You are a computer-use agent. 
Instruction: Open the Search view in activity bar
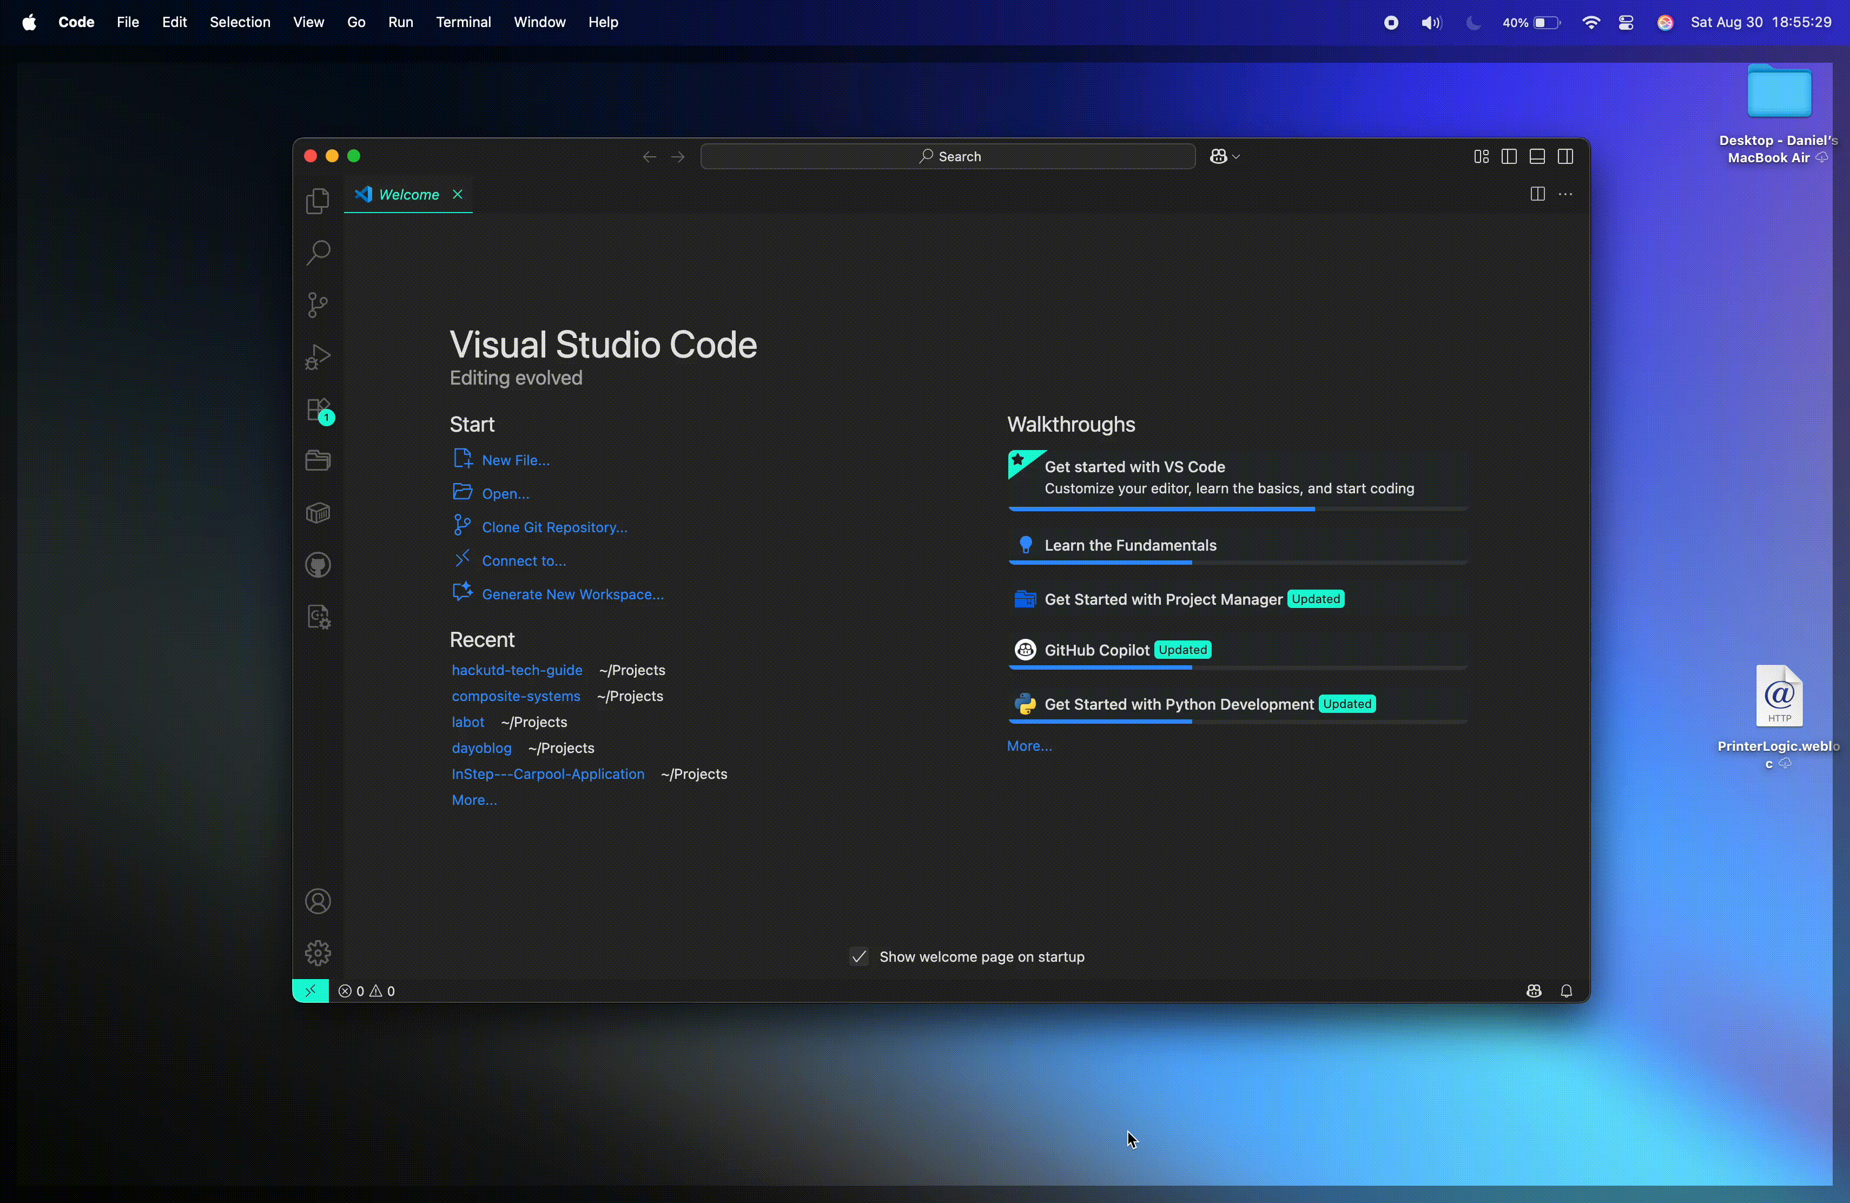(x=317, y=253)
